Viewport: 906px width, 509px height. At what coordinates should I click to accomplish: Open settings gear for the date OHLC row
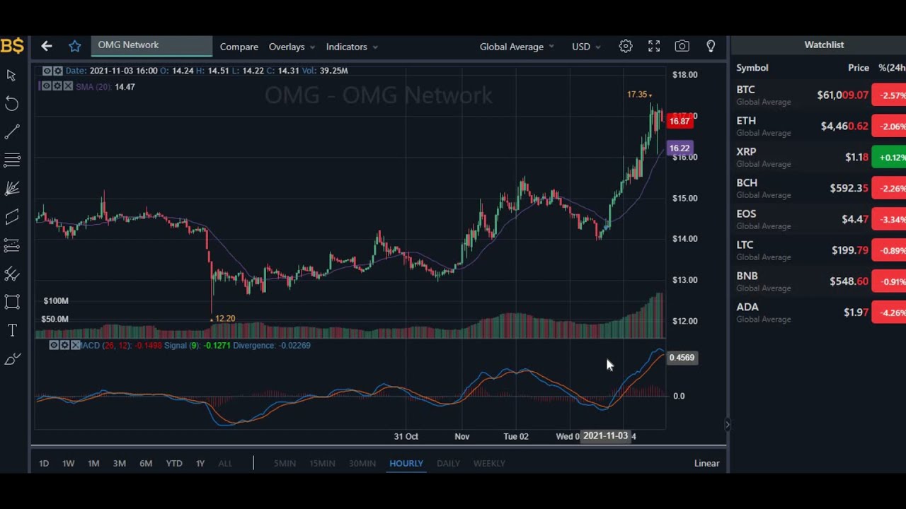coord(58,71)
